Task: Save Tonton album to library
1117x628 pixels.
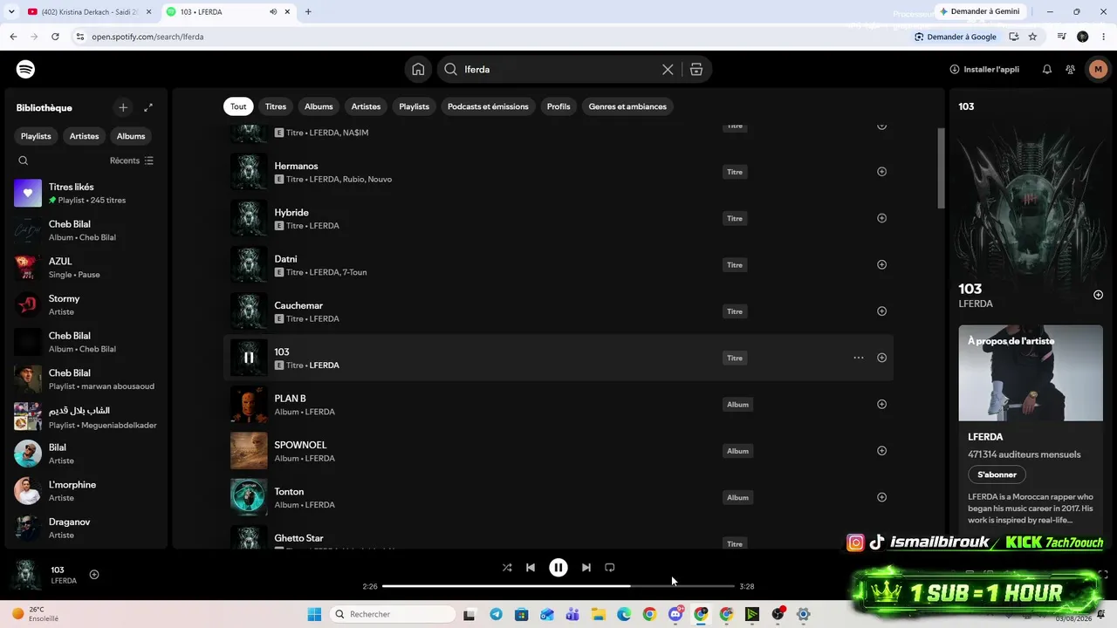Action: coord(881,497)
